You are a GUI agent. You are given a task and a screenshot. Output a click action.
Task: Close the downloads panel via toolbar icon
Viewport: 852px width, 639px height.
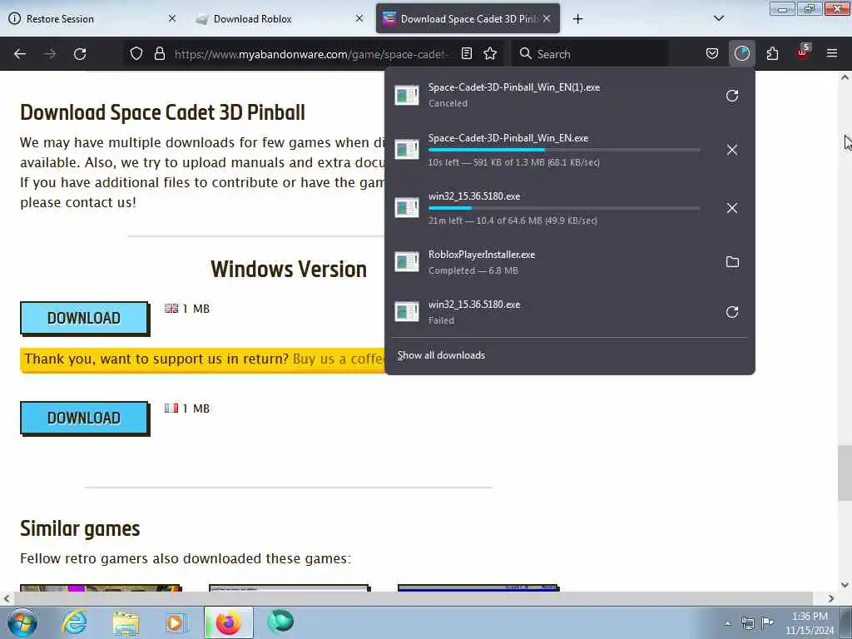(741, 54)
